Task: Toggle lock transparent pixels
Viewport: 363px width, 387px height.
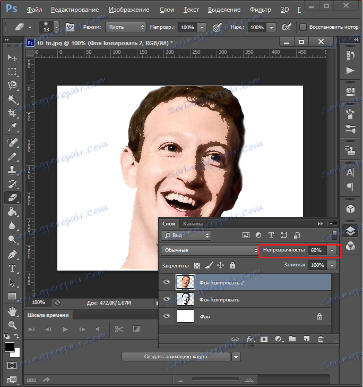Action: [197, 265]
